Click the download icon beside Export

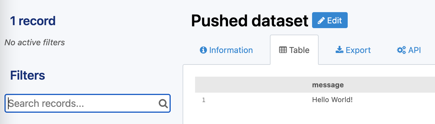tap(339, 50)
